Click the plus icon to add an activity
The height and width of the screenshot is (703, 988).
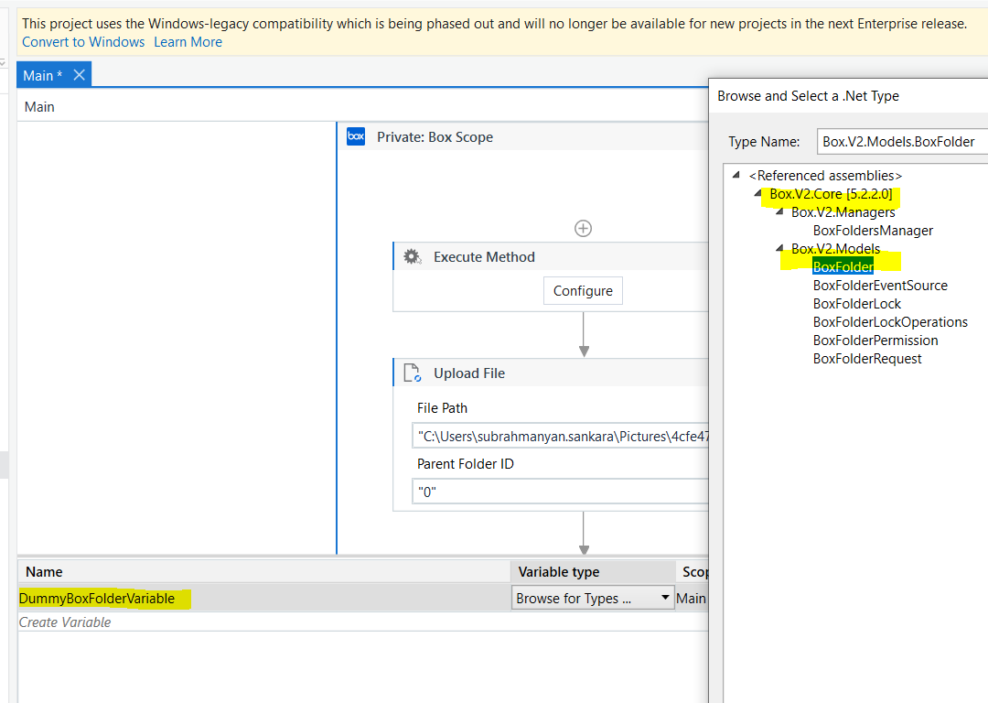click(x=584, y=228)
